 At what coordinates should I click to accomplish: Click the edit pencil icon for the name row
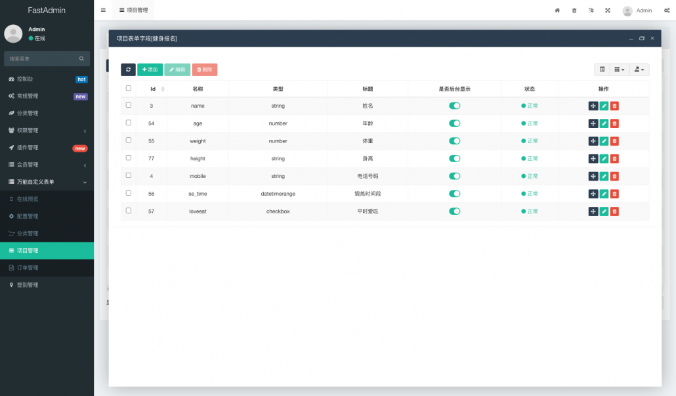coord(604,106)
